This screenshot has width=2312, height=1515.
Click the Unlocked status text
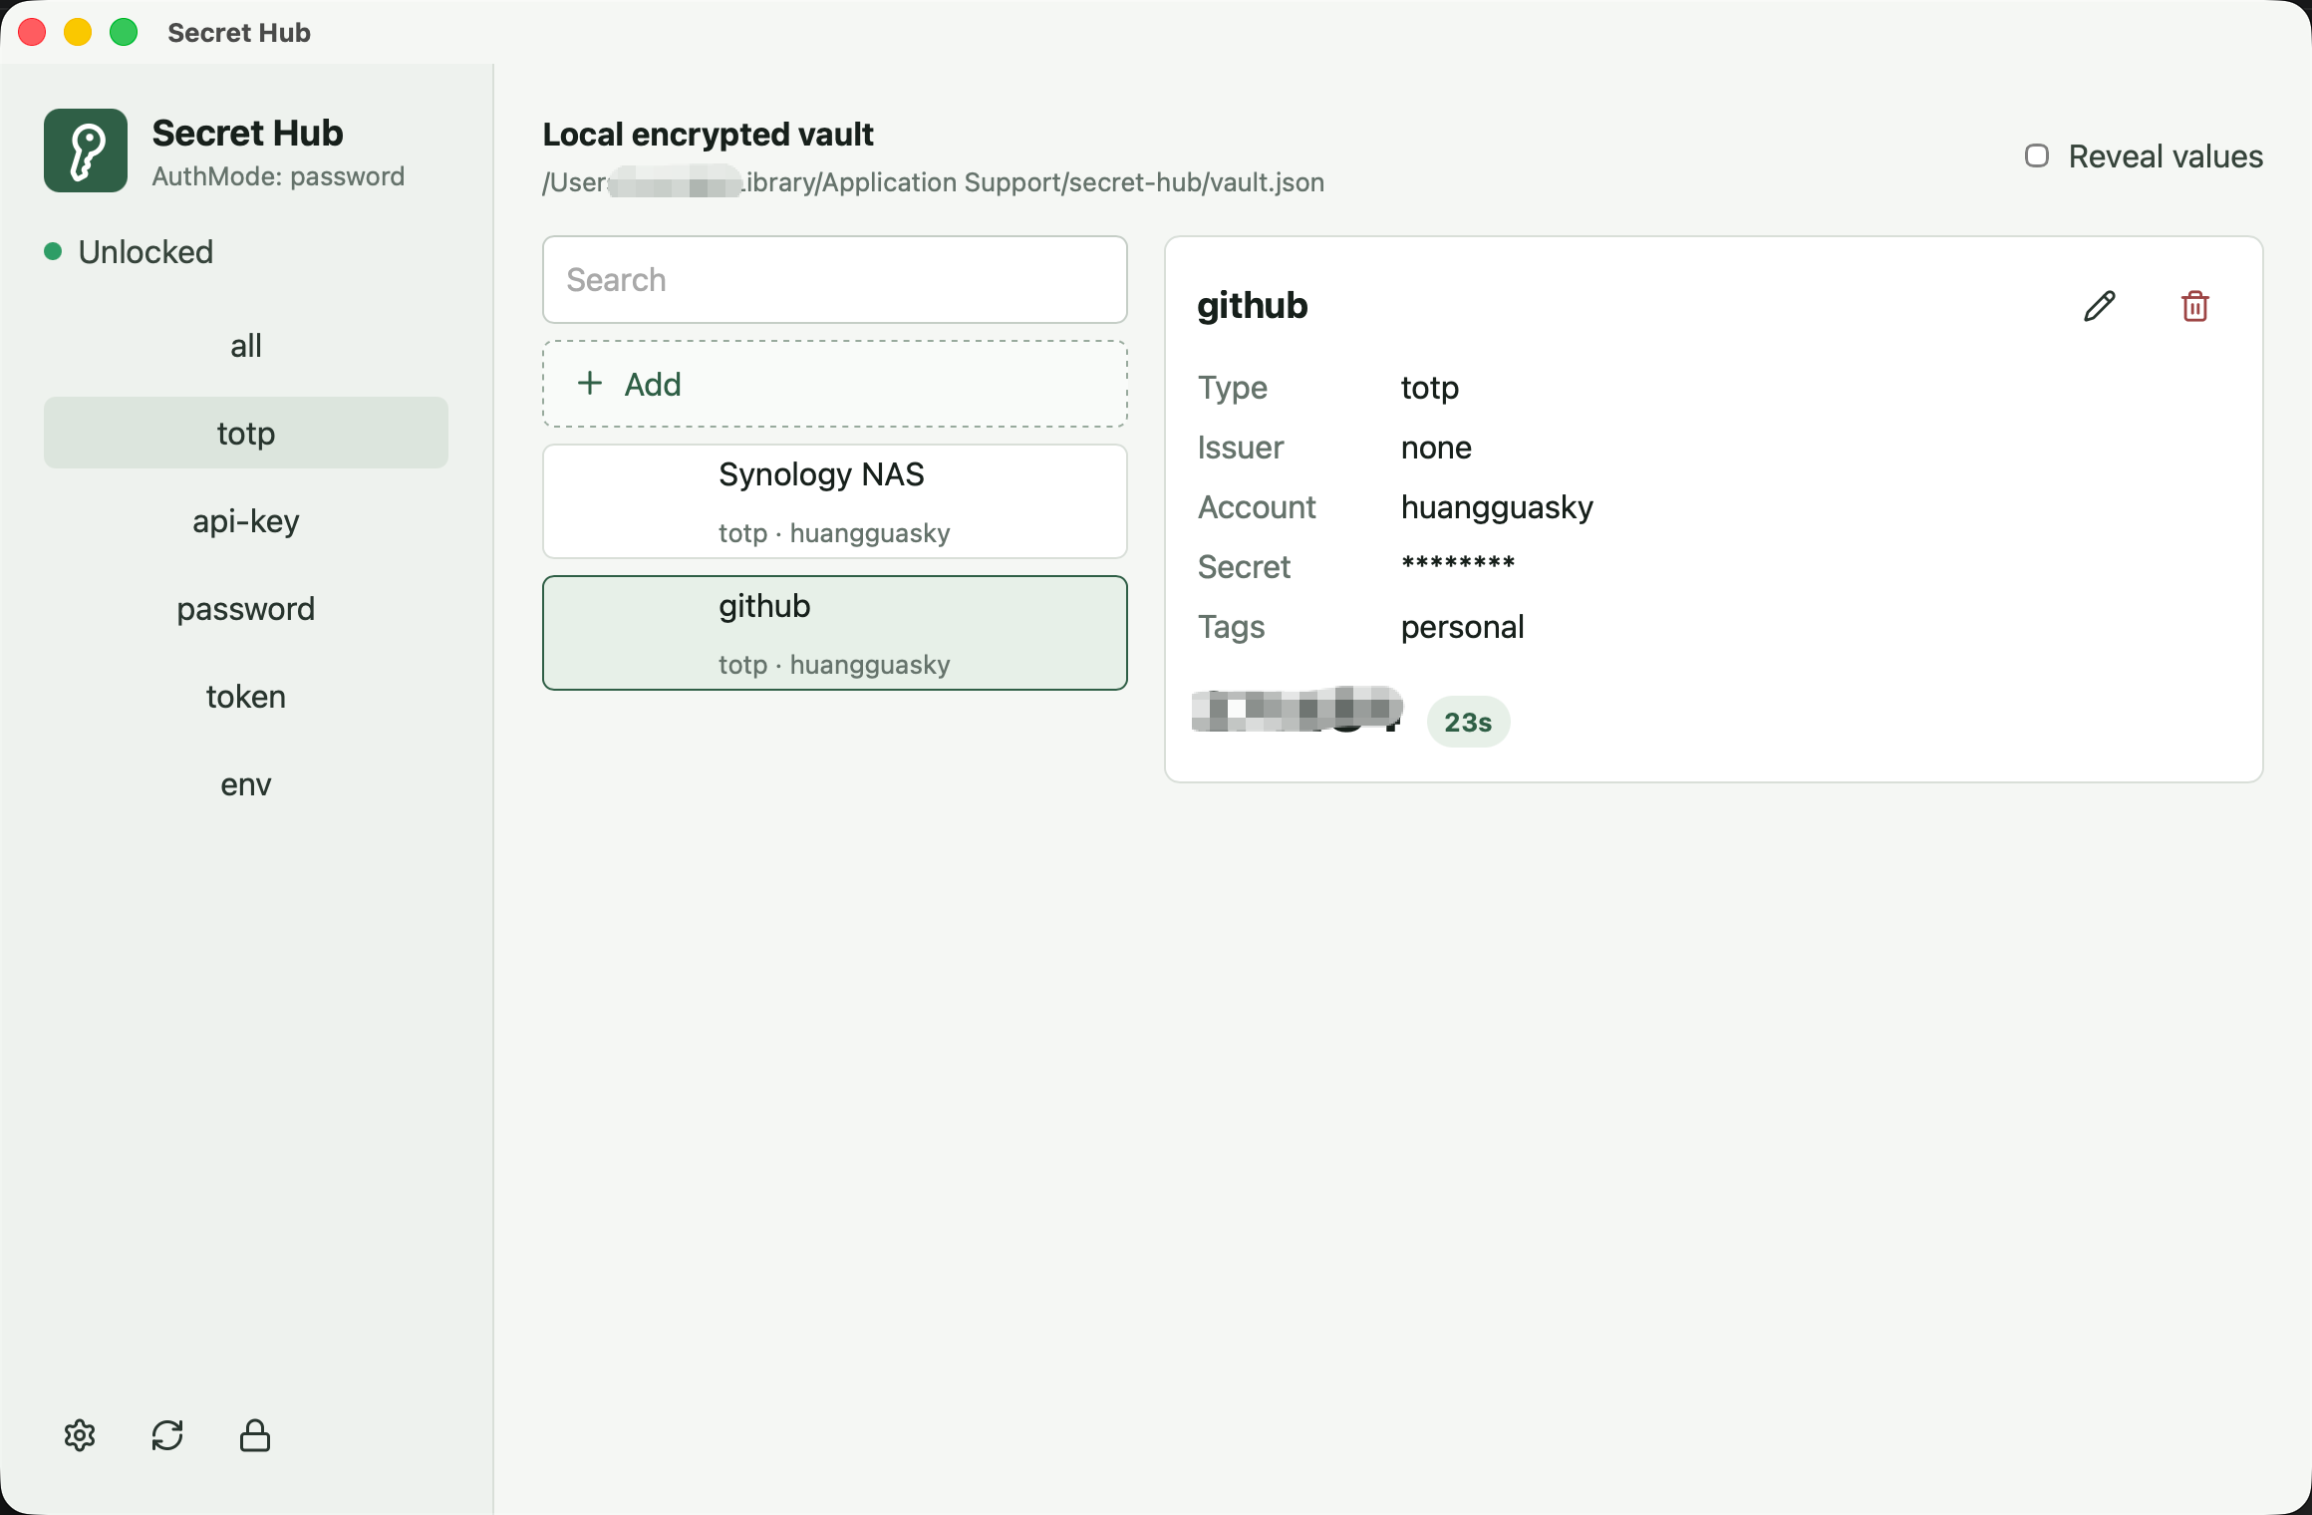click(x=145, y=251)
